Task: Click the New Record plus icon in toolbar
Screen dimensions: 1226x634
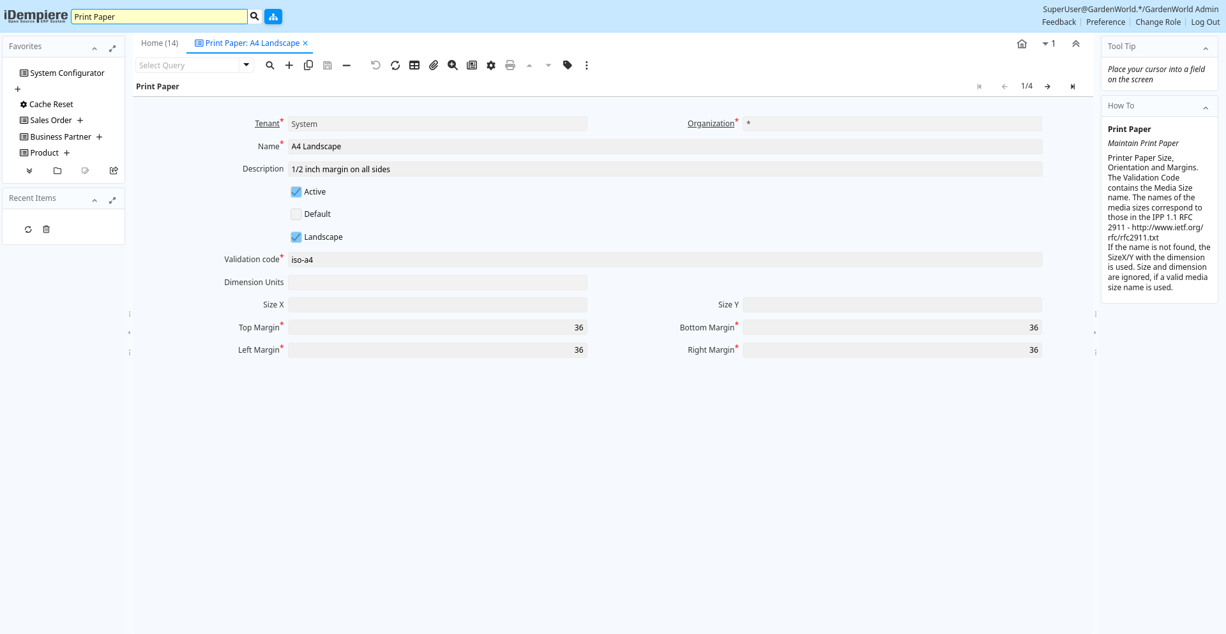Action: tap(289, 65)
